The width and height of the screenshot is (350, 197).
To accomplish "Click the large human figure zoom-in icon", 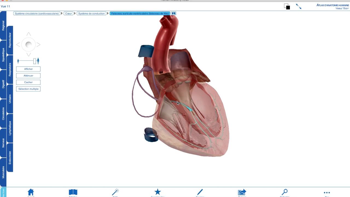I will pos(38,61).
